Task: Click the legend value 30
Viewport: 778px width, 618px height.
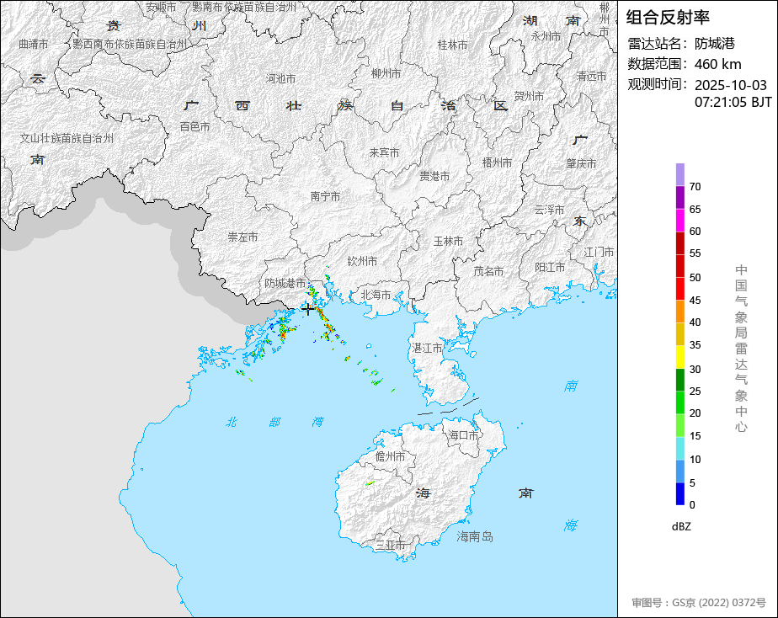Action: pos(695,369)
